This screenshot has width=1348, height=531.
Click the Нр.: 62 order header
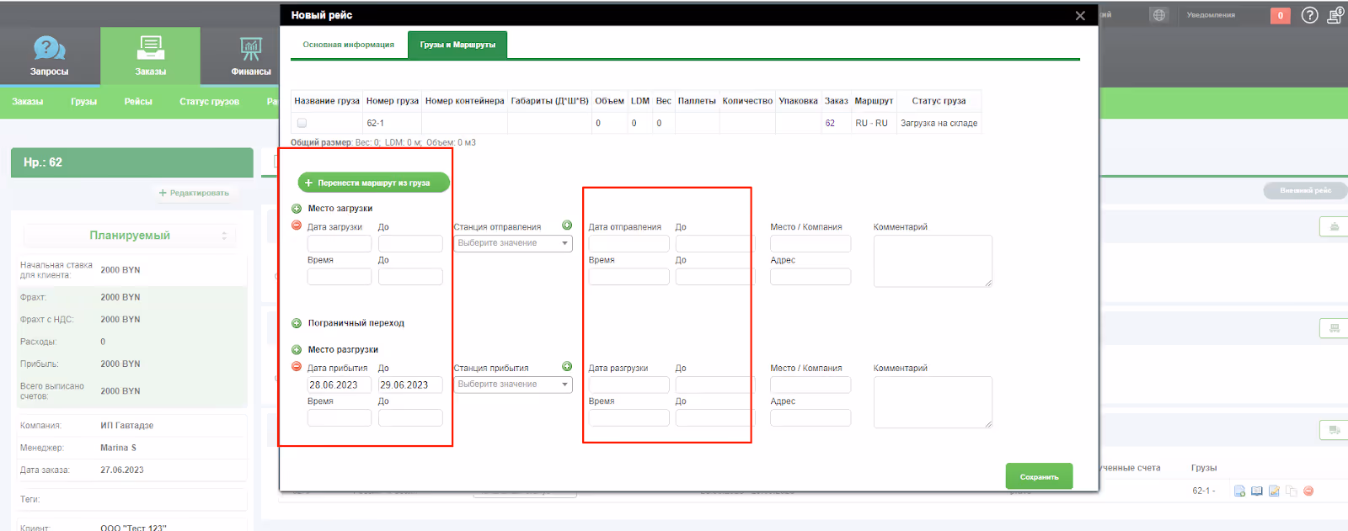(x=131, y=162)
